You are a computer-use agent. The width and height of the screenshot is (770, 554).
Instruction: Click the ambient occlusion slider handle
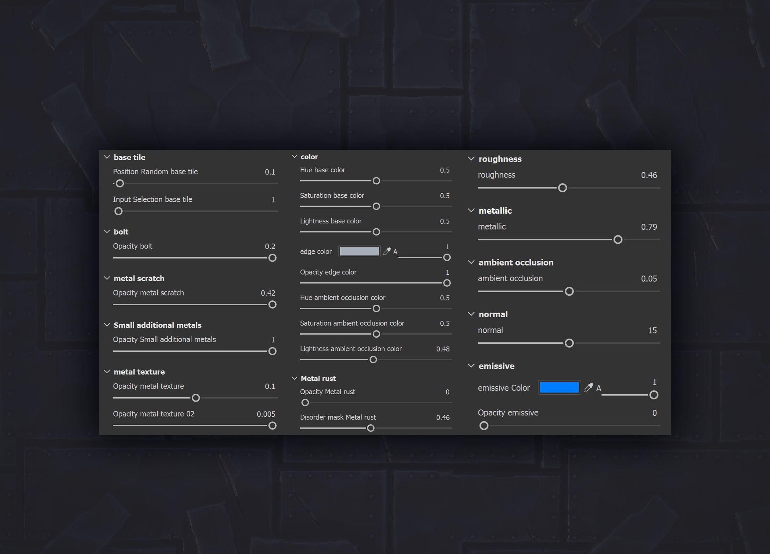tap(569, 291)
